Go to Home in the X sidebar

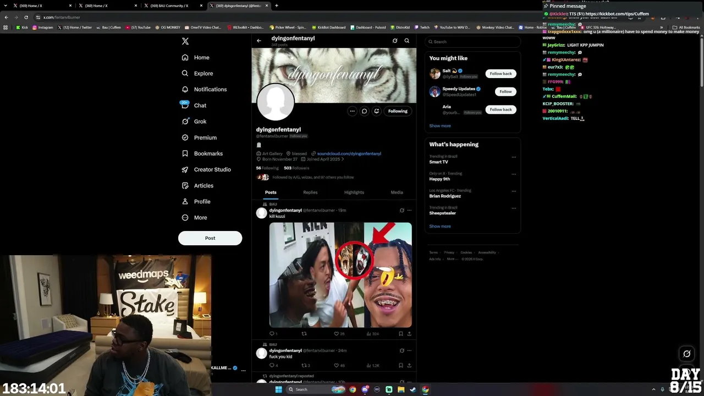(196, 57)
